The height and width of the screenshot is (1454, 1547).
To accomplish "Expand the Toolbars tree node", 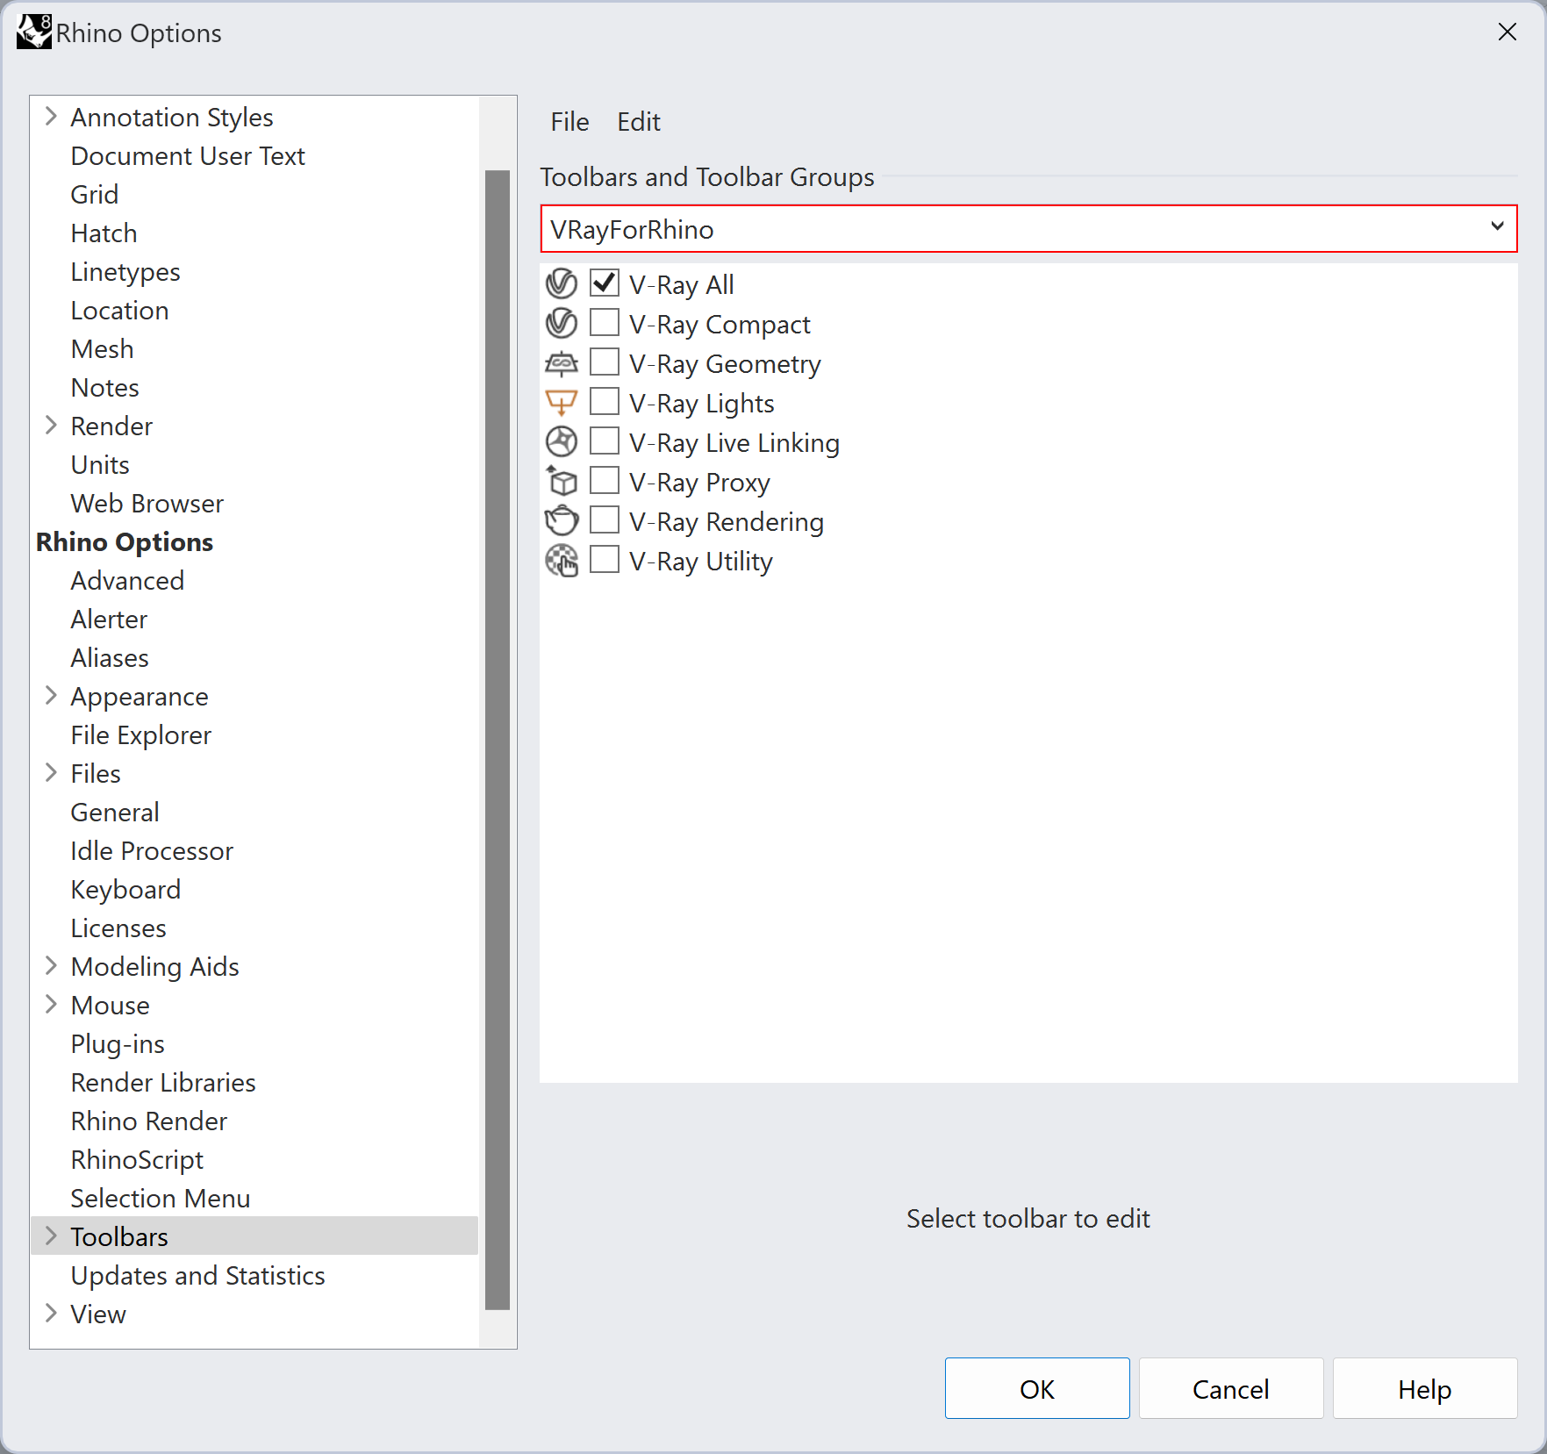I will point(51,1236).
